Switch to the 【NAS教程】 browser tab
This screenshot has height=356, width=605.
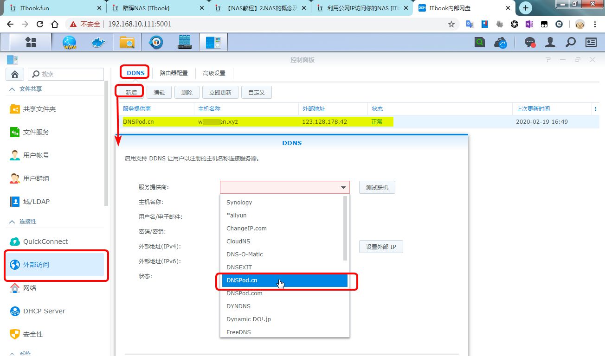click(x=261, y=8)
